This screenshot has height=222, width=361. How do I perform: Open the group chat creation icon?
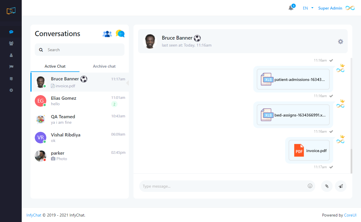click(x=107, y=34)
